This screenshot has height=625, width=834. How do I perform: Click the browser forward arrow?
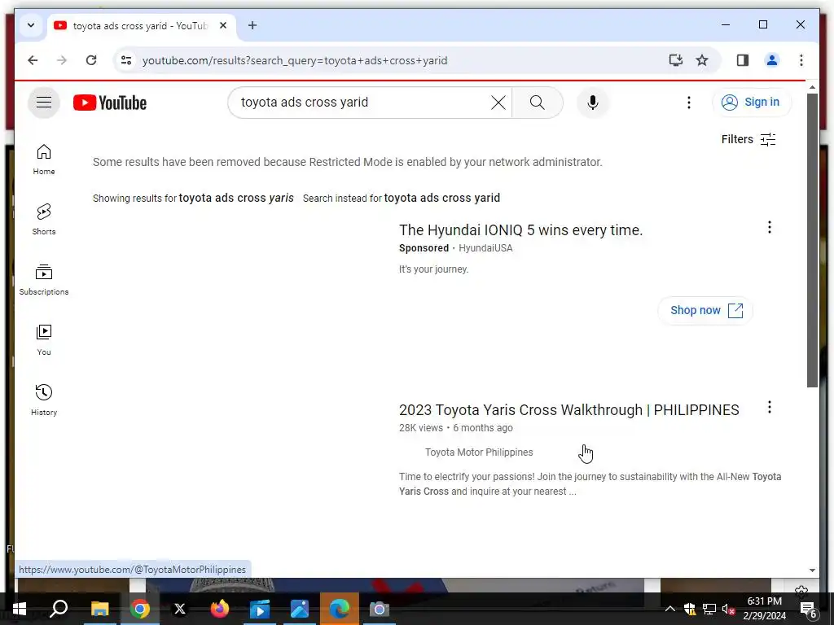pos(62,60)
